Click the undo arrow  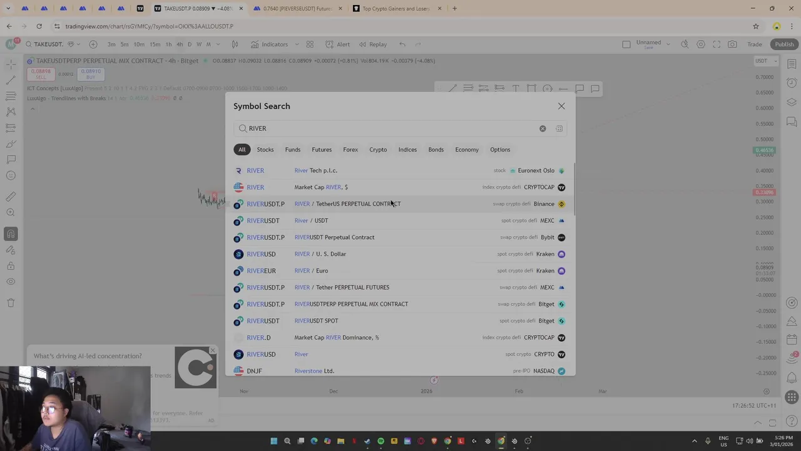click(x=402, y=44)
